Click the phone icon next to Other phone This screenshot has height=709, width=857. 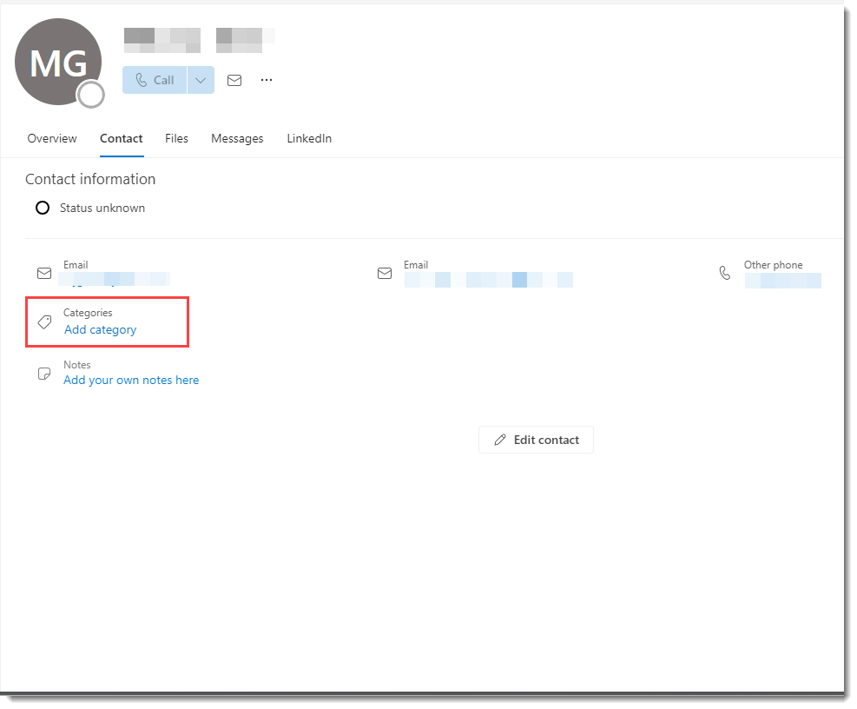[x=725, y=273]
